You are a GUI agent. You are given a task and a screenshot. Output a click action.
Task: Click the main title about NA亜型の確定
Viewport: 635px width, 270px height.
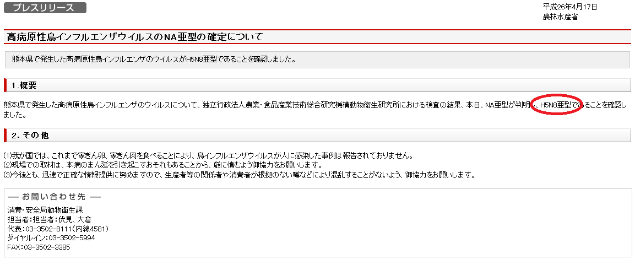tap(134, 37)
